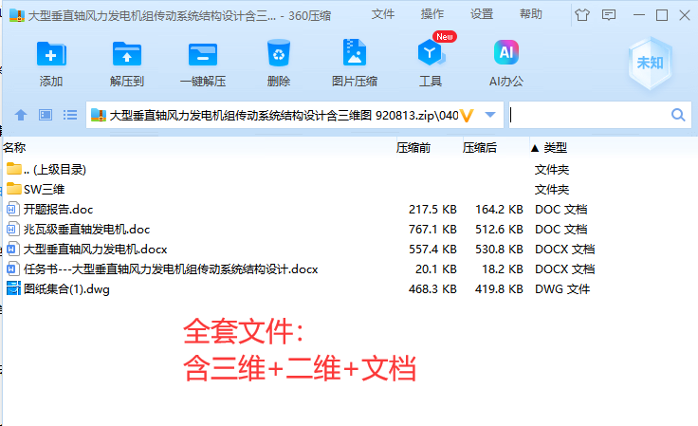Sort by the 压缩后 column header
This screenshot has width=698, height=426.
[480, 147]
